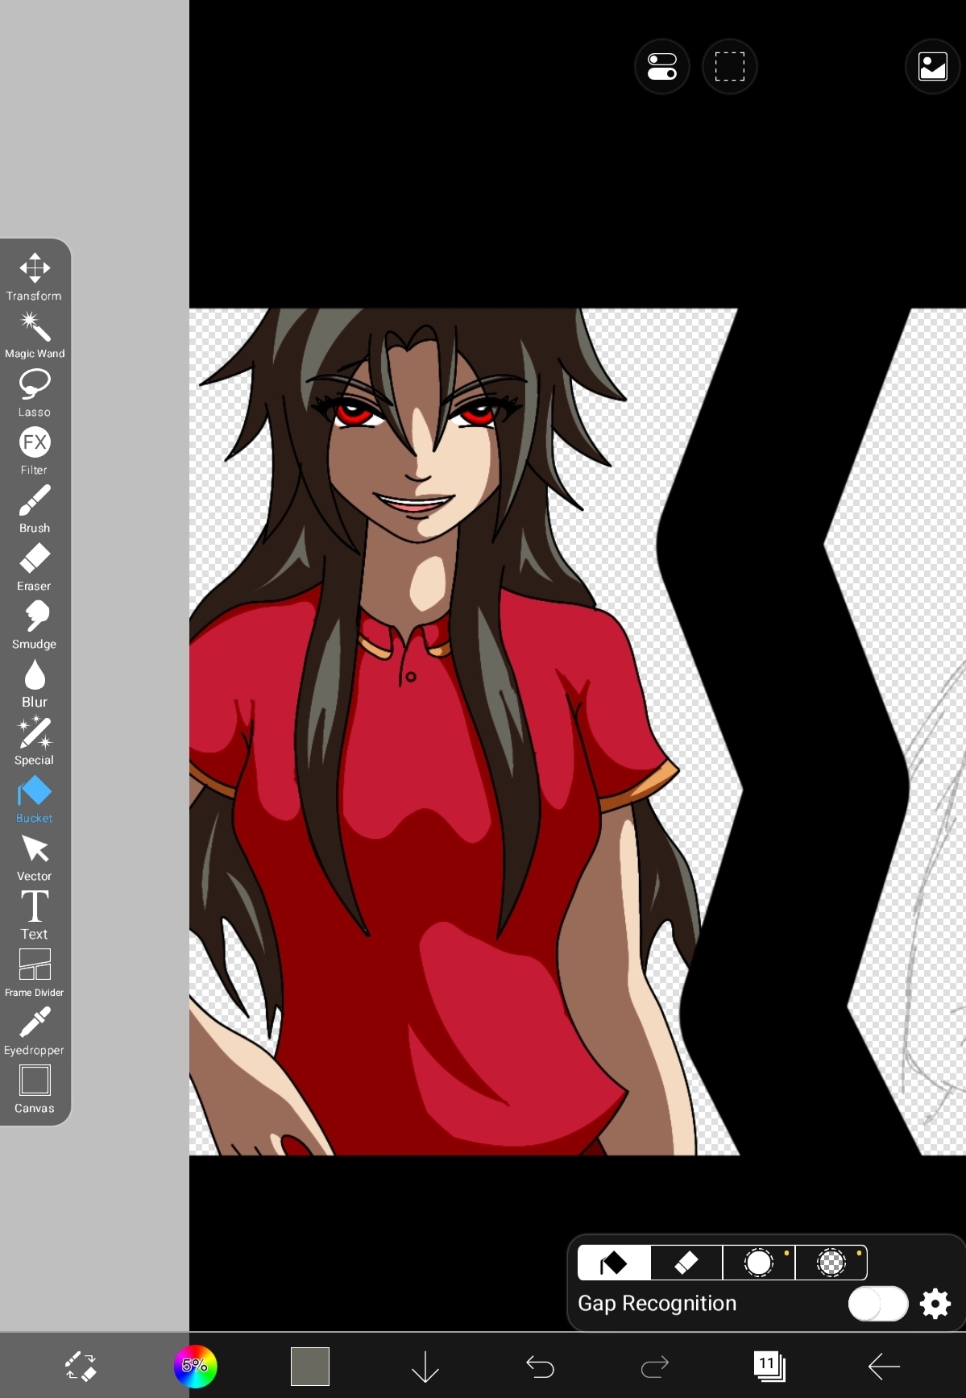
Task: Undo the last action
Action: 540,1366
